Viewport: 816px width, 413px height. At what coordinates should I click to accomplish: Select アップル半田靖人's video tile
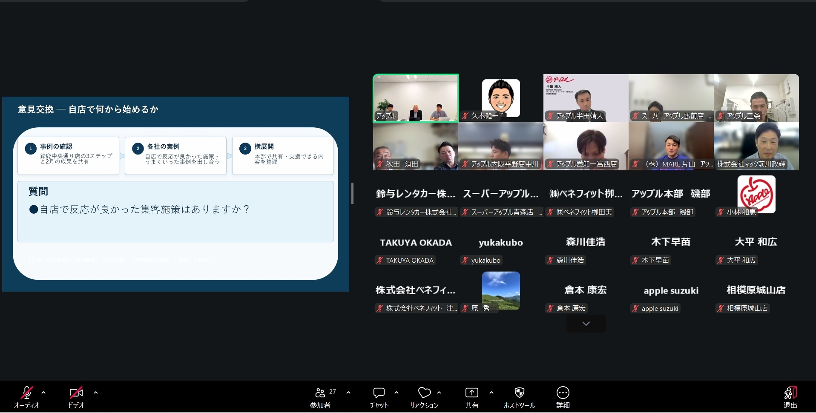[x=586, y=98]
